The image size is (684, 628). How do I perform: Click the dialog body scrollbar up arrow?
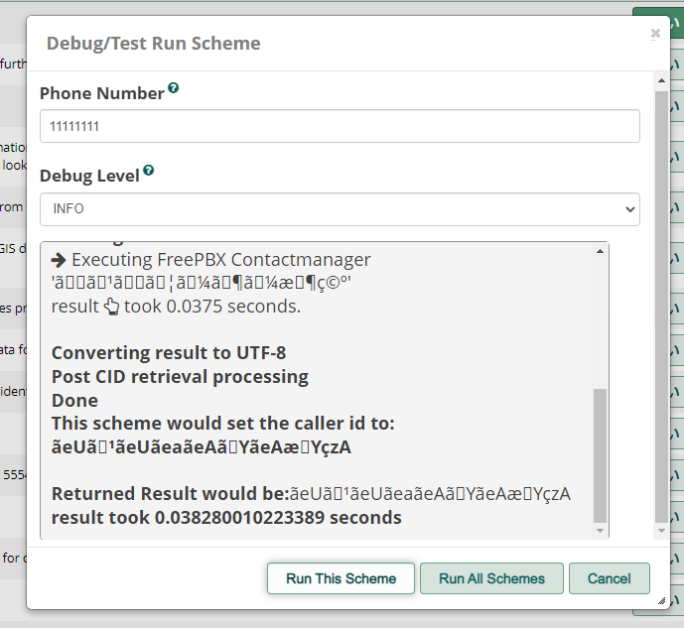(661, 80)
